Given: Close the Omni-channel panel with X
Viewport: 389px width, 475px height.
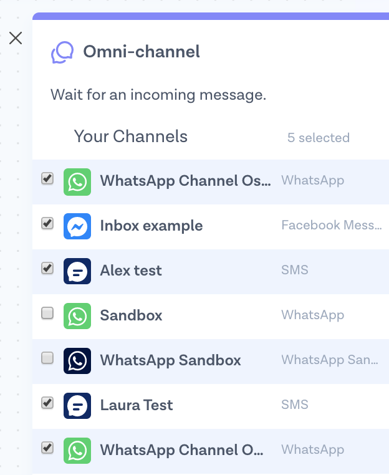Looking at the screenshot, I should coord(16,38).
